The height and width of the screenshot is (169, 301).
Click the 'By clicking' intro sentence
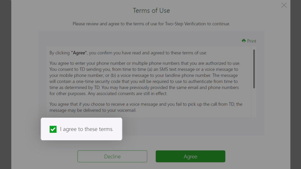(x=128, y=53)
